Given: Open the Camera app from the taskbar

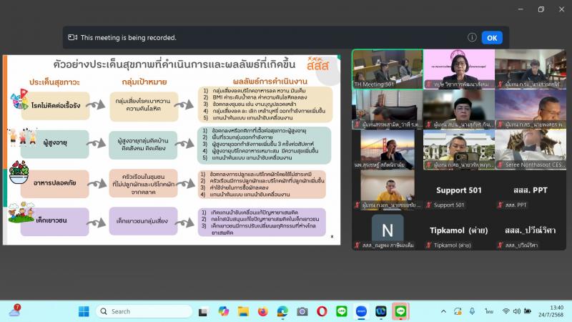Looking at the screenshot, I should (x=302, y=311).
